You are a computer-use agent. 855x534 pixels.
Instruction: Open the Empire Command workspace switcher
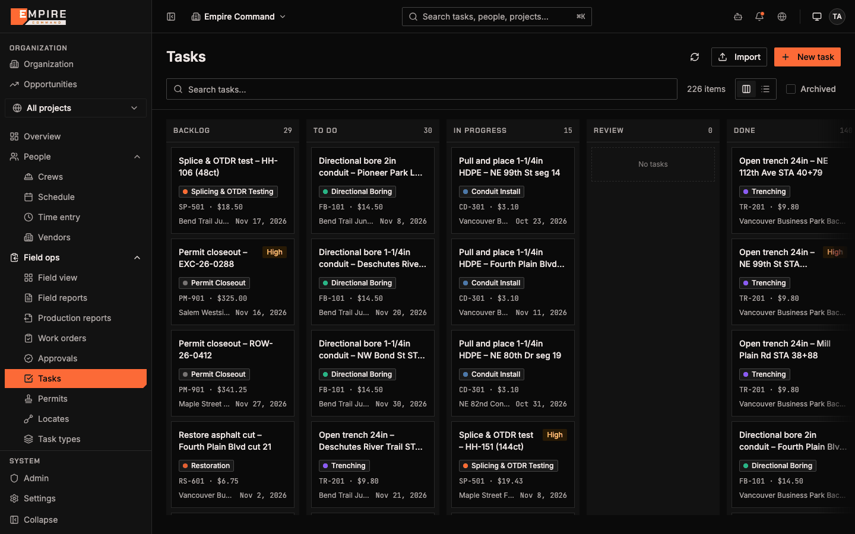click(239, 17)
